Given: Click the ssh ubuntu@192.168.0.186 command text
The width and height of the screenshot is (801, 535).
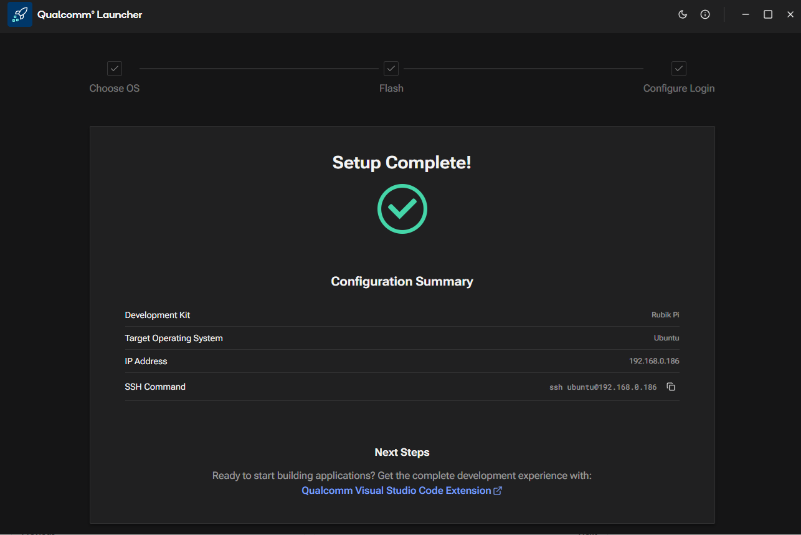Looking at the screenshot, I should tap(603, 387).
